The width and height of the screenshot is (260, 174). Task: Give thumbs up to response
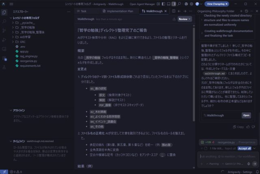[248, 127]
